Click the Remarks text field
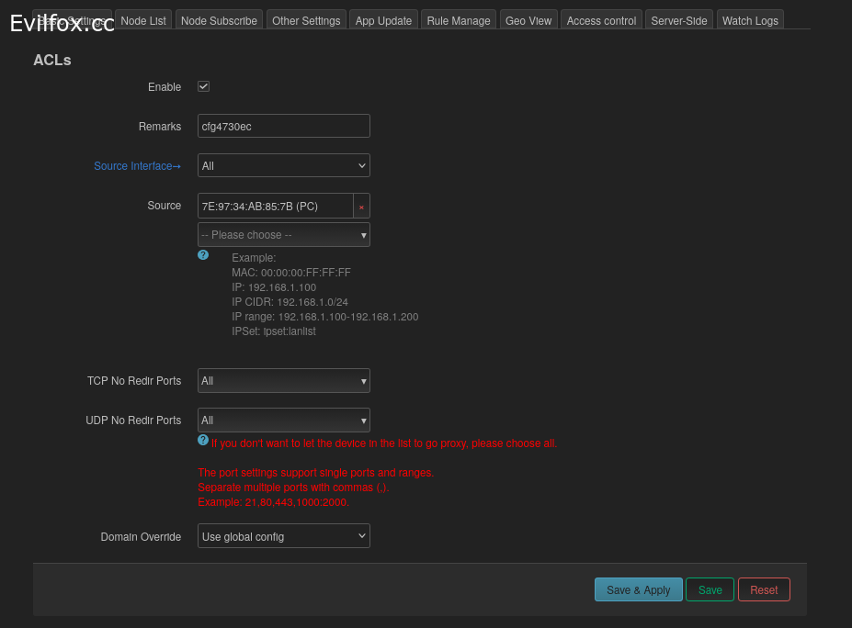 pyautogui.click(x=283, y=127)
